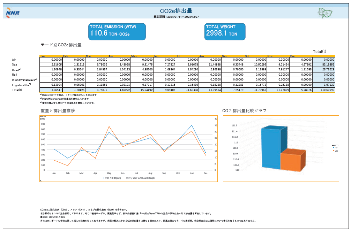Viewport: 351px width, 230px height.
Task: Click the May label on line chart axis
Action: 109,173
